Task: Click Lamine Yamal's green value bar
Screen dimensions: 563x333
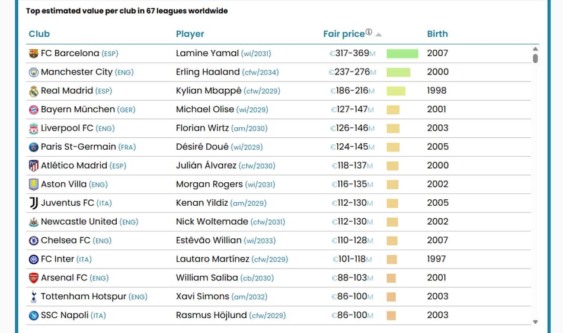Action: click(x=402, y=54)
